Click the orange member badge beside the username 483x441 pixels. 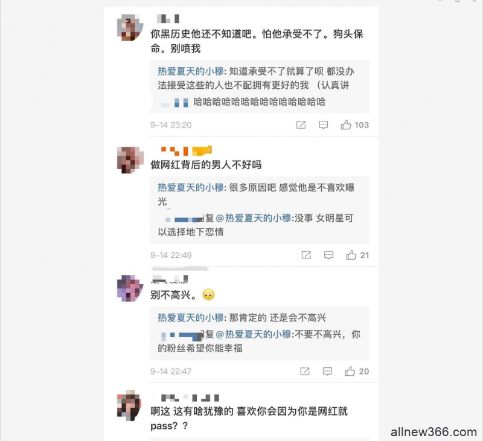[x=202, y=150]
